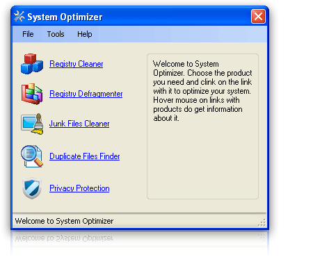Open the Registry Defragmenter link
Screen dimensions: 313x264
[x=86, y=94]
